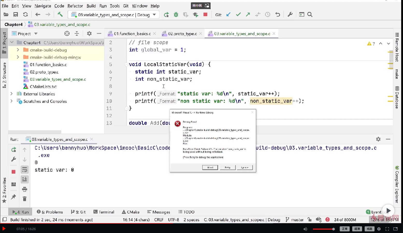
Task: Expand the External Libraries node
Action: pyautogui.click(x=12, y=94)
